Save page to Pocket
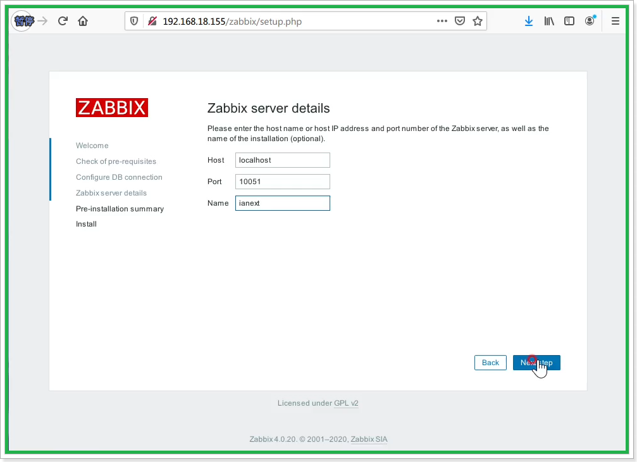637x462 pixels. point(460,21)
